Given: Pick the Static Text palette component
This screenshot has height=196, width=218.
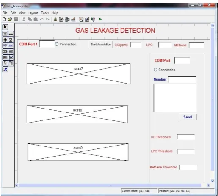Looking at the screenshot, I should [11, 46].
